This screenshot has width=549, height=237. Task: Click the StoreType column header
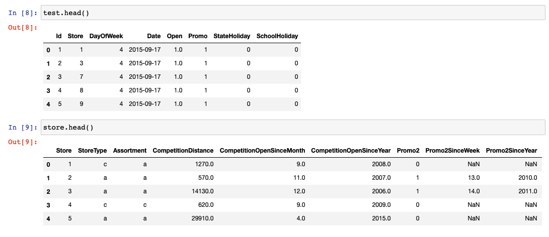[x=93, y=151]
